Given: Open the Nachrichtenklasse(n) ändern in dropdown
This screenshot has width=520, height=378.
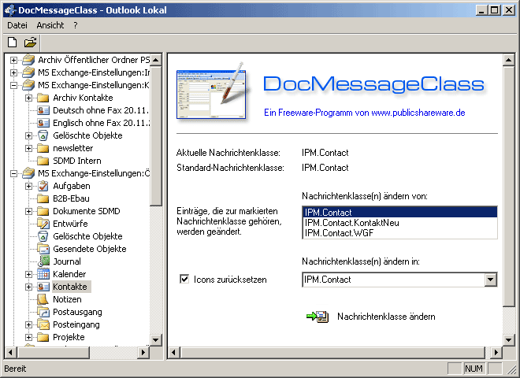Looking at the screenshot, I should pyautogui.click(x=491, y=280).
